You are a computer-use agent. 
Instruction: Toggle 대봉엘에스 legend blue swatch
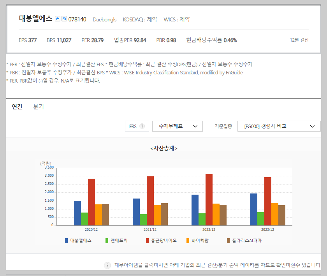[66, 241]
